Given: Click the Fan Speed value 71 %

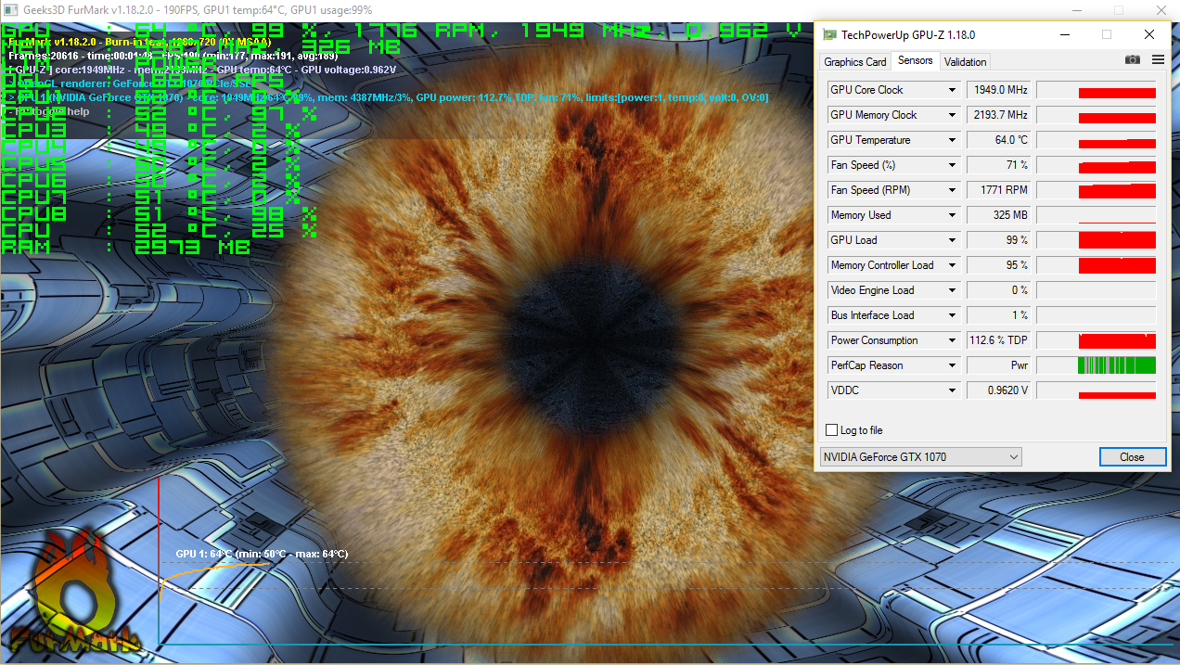Looking at the screenshot, I should point(999,165).
